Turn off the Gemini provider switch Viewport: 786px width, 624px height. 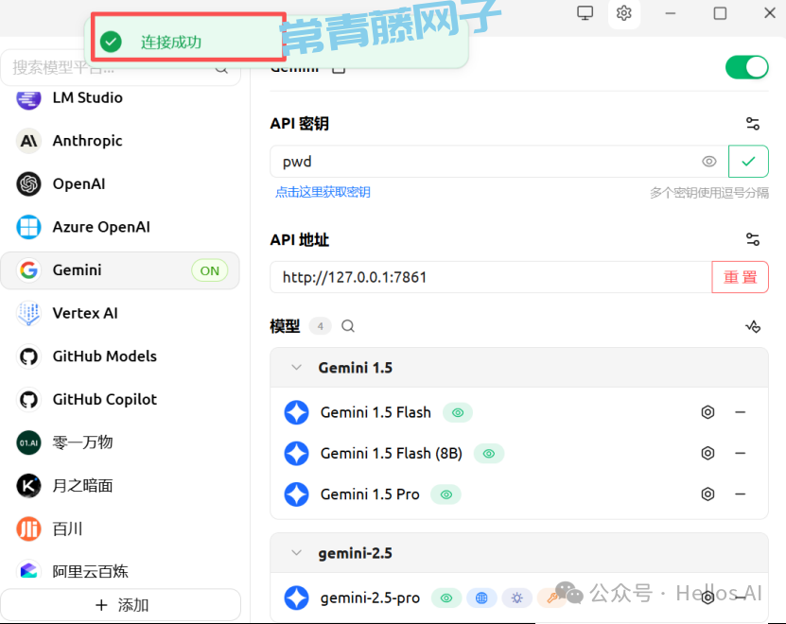point(746,67)
